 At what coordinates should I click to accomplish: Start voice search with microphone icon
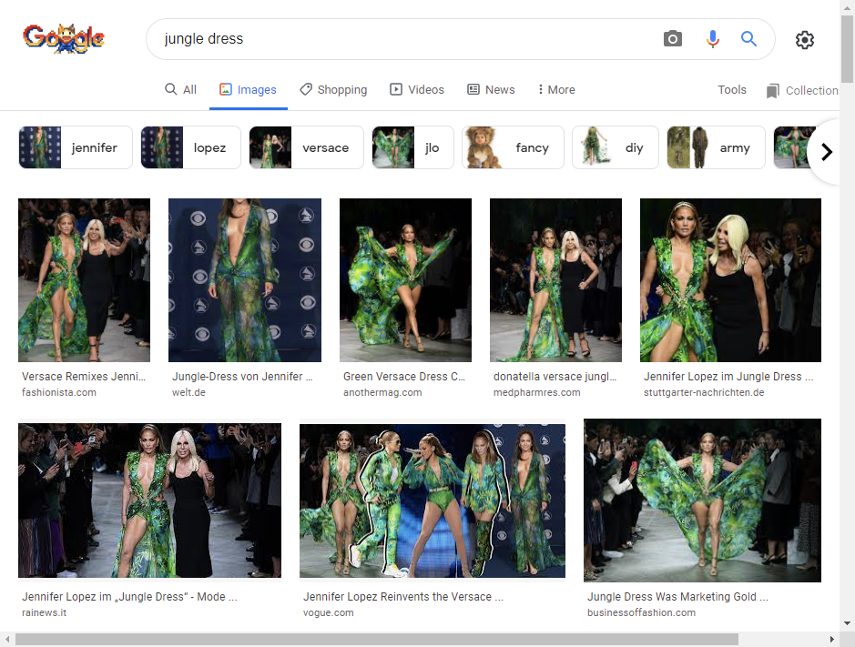[x=712, y=39]
